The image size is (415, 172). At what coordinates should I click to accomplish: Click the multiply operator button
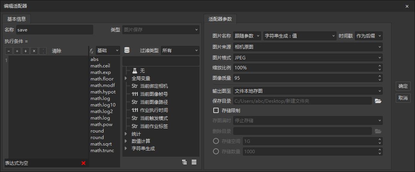pyautogui.click(x=34, y=51)
